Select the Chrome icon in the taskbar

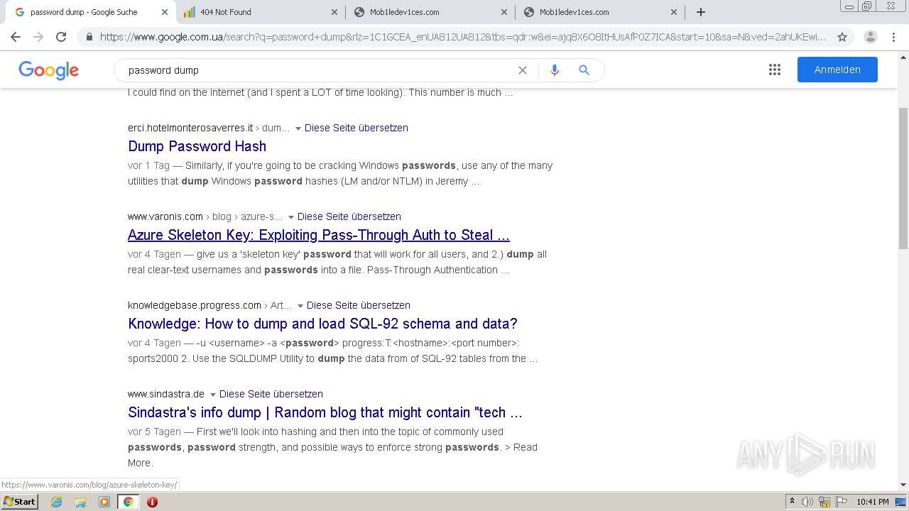click(128, 502)
